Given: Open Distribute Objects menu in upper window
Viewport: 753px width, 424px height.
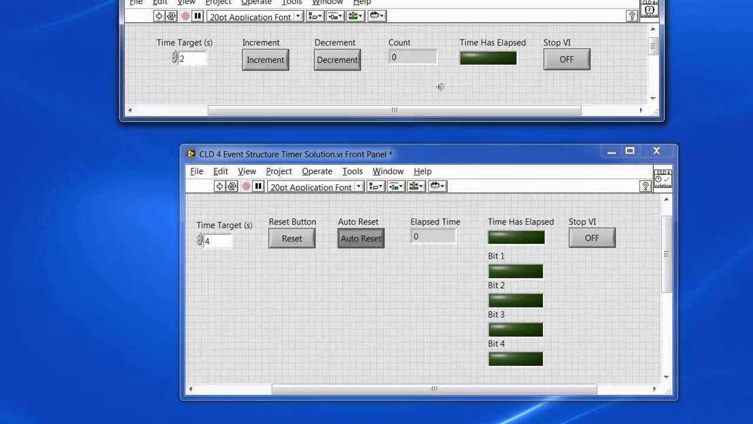Looking at the screenshot, I should click(x=335, y=16).
